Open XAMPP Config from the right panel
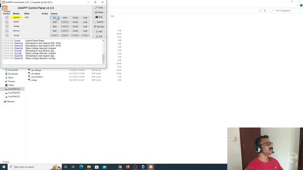 [99, 8]
